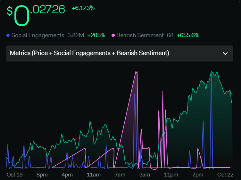241x180 pixels.
Task: Click the blue Social Engagements legend dot
Action: point(8,35)
